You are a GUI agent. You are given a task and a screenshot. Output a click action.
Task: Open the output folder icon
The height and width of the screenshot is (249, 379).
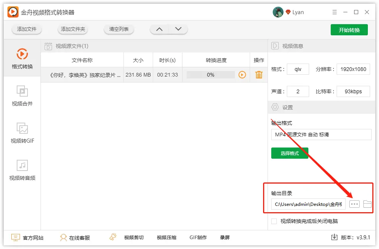tap(367, 204)
